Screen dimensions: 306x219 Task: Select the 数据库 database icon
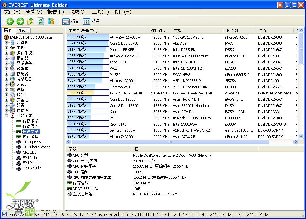coord(12,110)
